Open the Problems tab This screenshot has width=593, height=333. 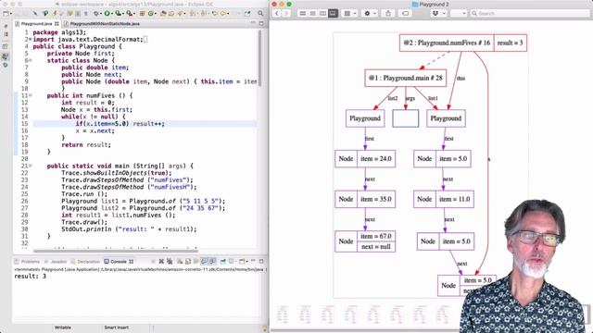27,261
